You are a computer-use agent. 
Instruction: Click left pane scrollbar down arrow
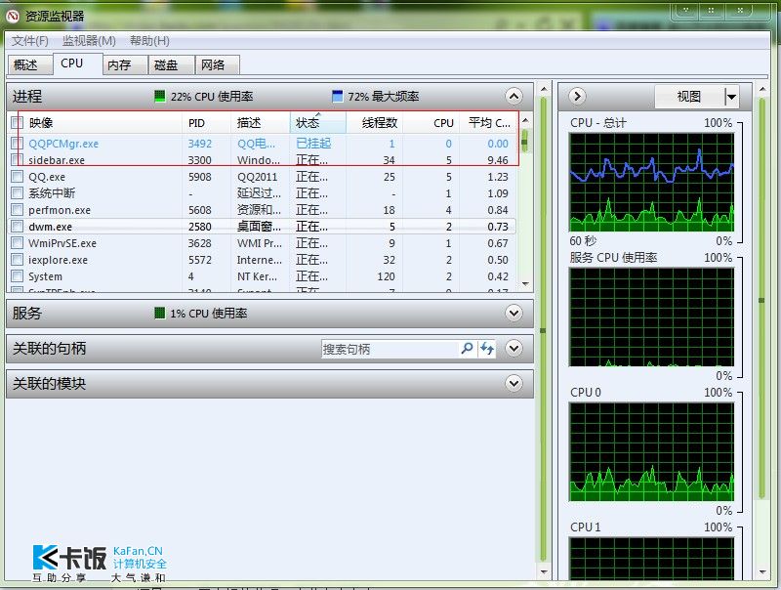pyautogui.click(x=544, y=571)
